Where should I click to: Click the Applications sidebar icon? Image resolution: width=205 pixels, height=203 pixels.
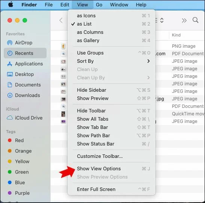pos(10,64)
